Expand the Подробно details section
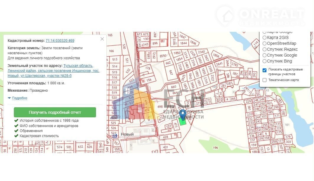Screen dimensions: 314x181 coord(19,98)
